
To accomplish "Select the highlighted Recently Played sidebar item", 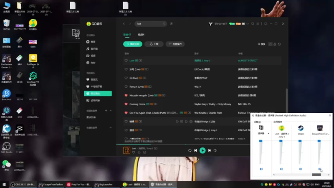I will pos(98,93).
